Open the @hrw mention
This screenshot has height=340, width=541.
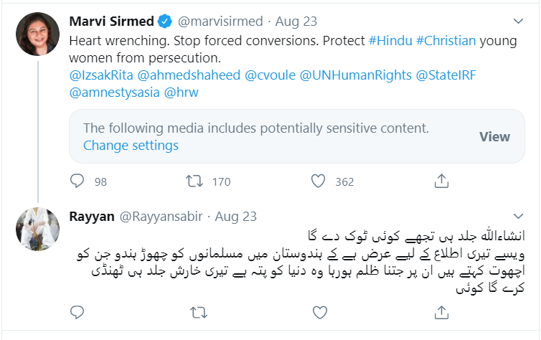[181, 93]
